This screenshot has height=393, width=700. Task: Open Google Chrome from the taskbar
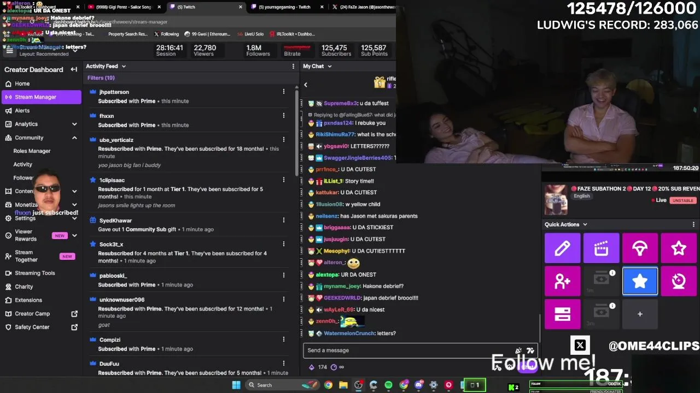(x=328, y=385)
